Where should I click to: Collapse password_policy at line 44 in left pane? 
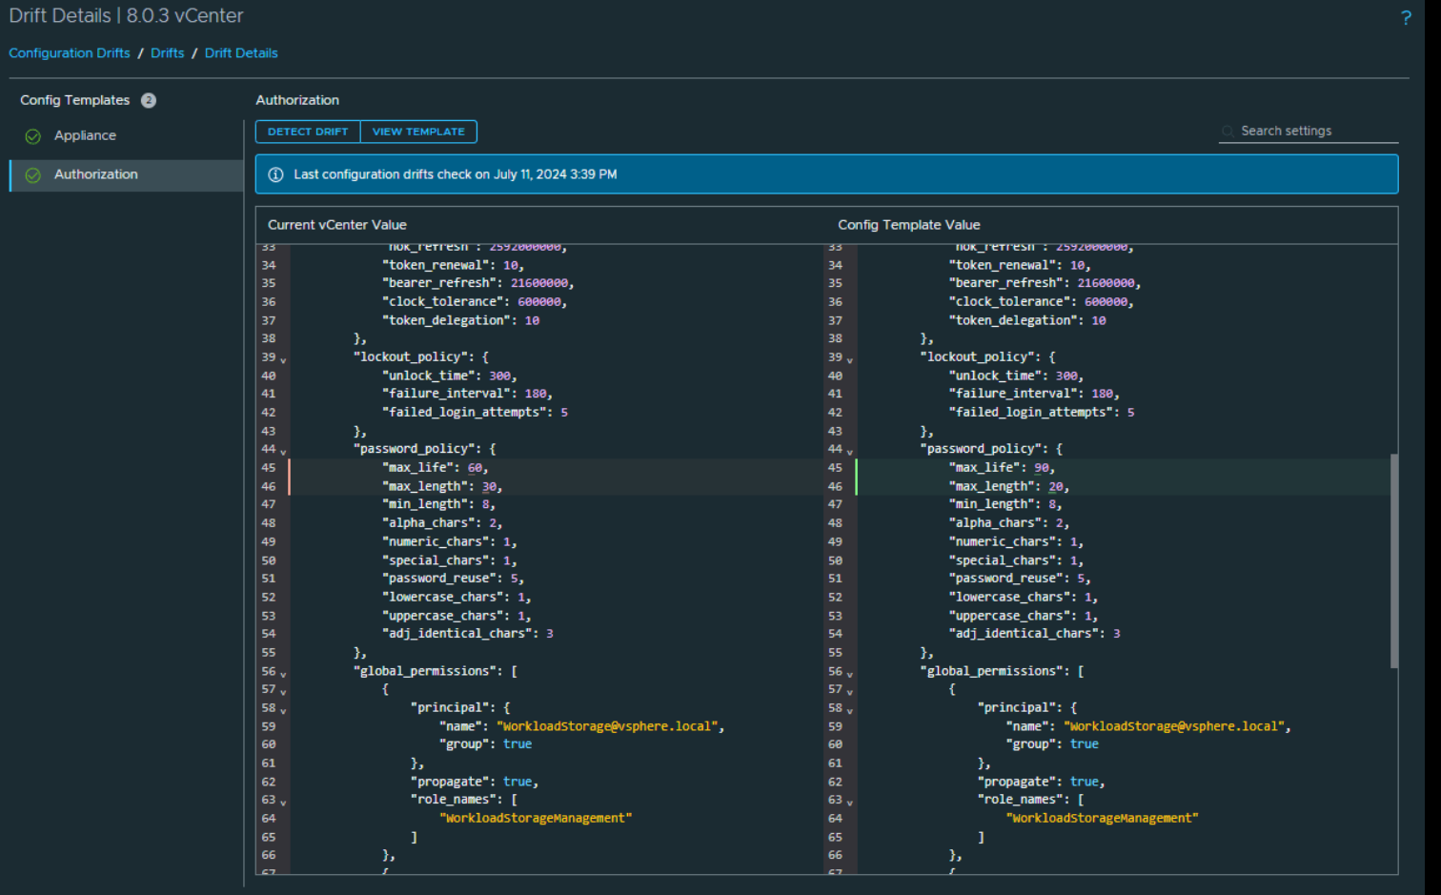(283, 451)
